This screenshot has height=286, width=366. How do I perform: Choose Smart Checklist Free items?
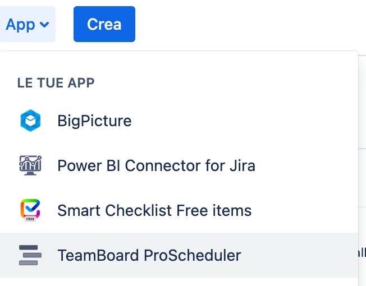[x=179, y=210]
